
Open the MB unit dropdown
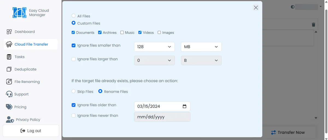(x=201, y=47)
